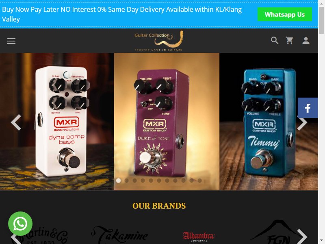Open the Alhambra Guitarras brand logo
This screenshot has height=244, width=325.
coord(199,237)
